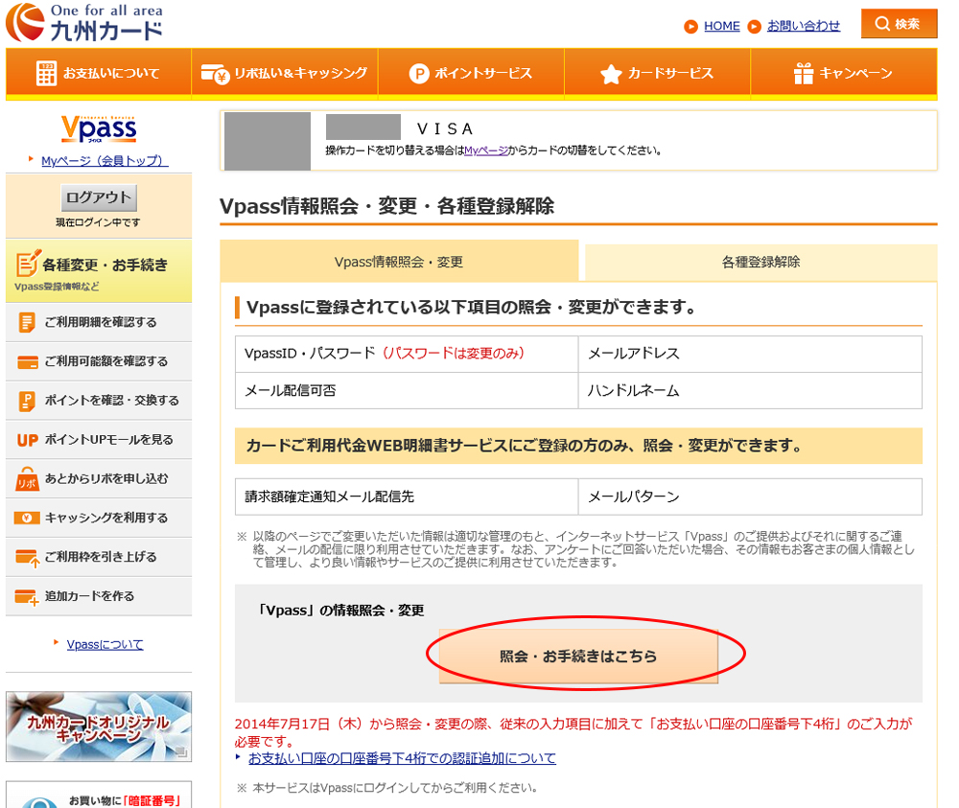The width and height of the screenshot is (959, 808).
Task: Click the 検索 search button
Action: pyautogui.click(x=899, y=24)
